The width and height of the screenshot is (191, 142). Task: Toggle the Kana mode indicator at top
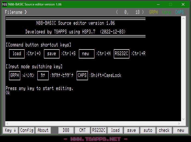(x=166, y=12)
